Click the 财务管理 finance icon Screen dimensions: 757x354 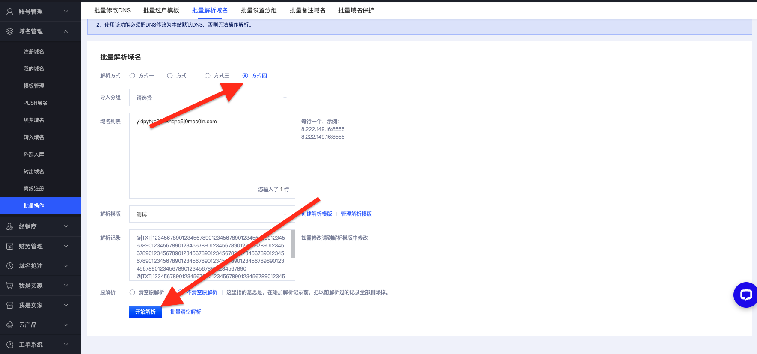(x=10, y=246)
